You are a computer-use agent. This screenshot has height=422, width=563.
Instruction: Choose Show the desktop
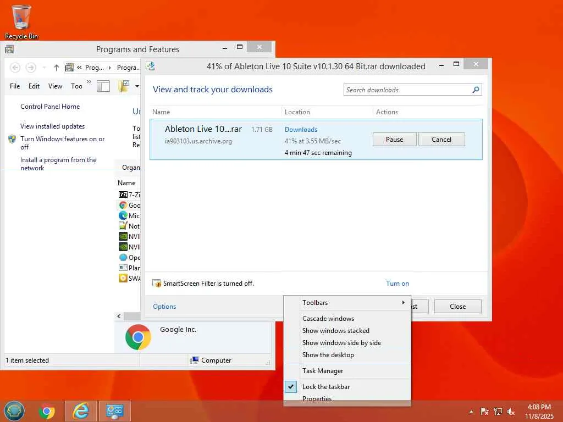point(347,355)
